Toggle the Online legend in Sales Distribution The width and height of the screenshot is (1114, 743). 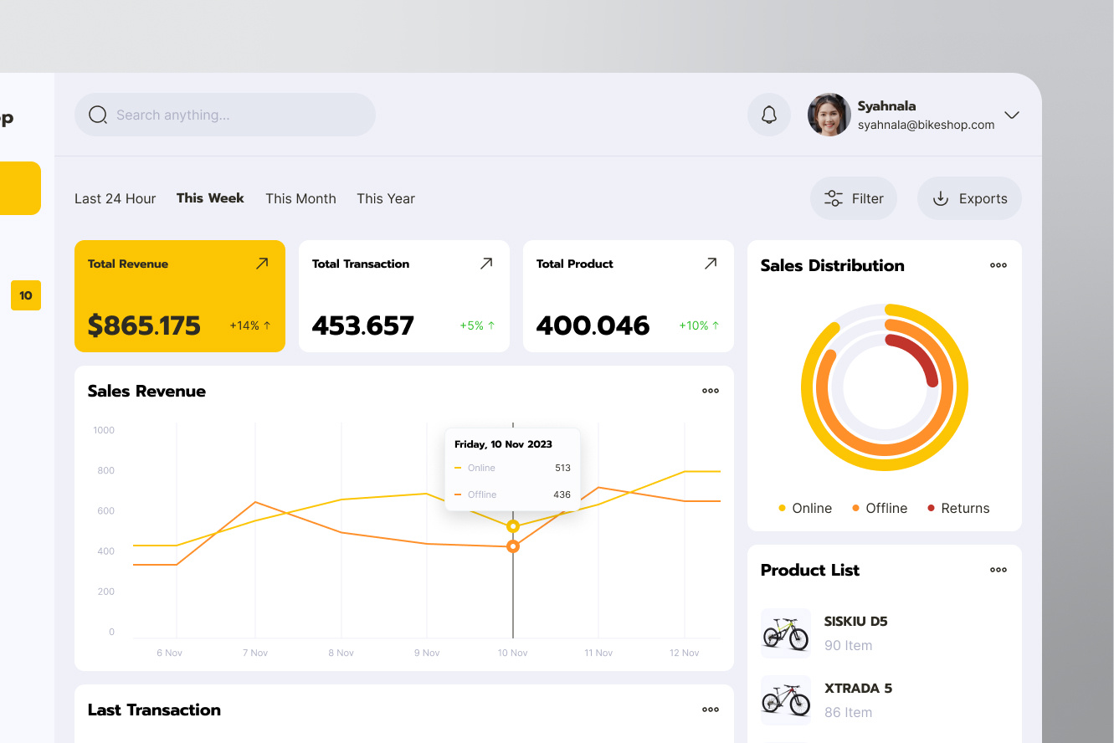click(804, 508)
